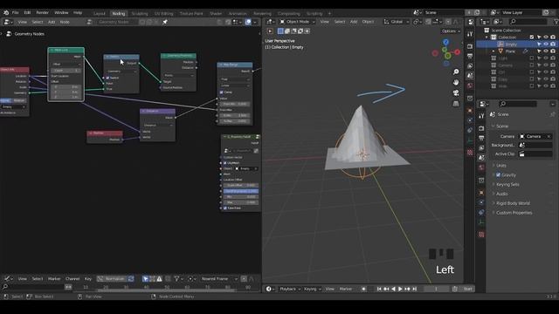The image size is (559, 314).
Task: Expand the Keying Sets panel
Action: 507,184
